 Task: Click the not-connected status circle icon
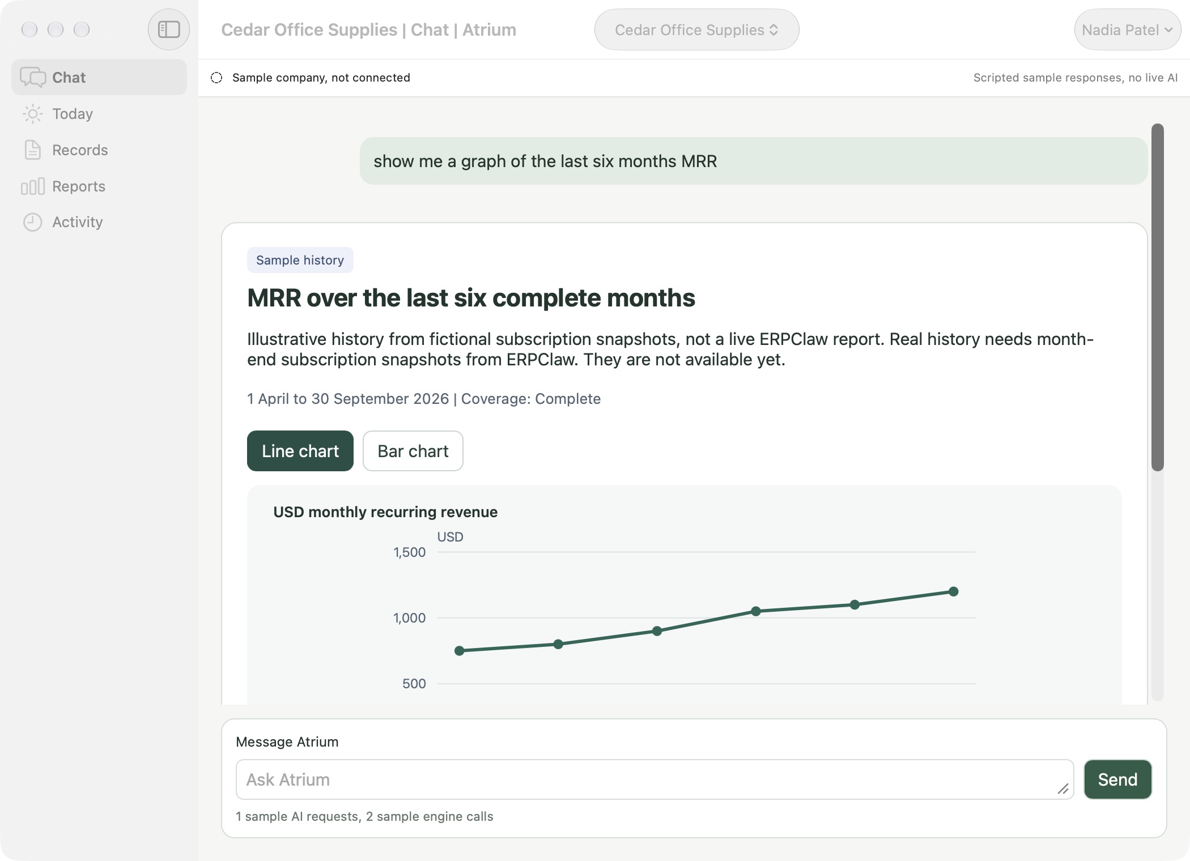click(216, 78)
